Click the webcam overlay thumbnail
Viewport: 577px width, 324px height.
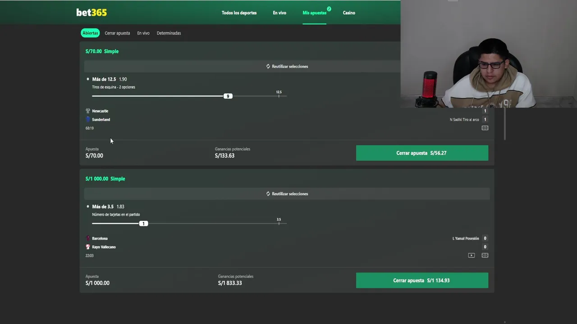(x=489, y=54)
